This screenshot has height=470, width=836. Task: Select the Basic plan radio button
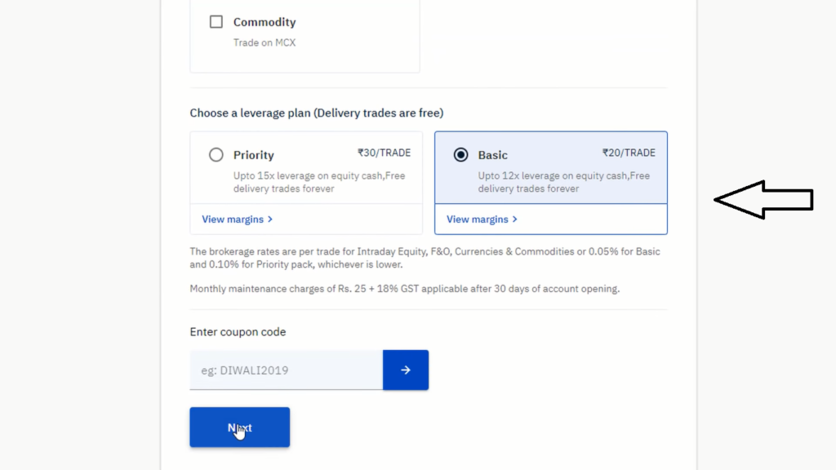point(460,154)
